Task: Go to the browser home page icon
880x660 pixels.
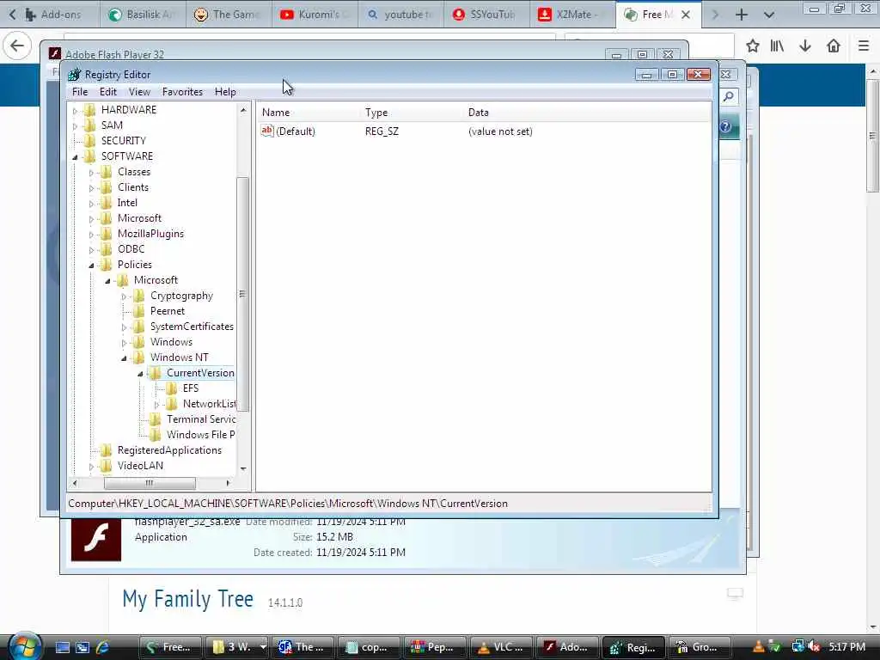Action: click(x=834, y=46)
